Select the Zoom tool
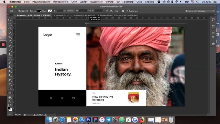Image resolution: width=220 pixels, height=124 pixels. pyautogui.click(x=10, y=101)
